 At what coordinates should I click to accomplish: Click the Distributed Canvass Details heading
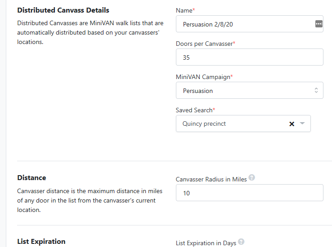coord(63,10)
